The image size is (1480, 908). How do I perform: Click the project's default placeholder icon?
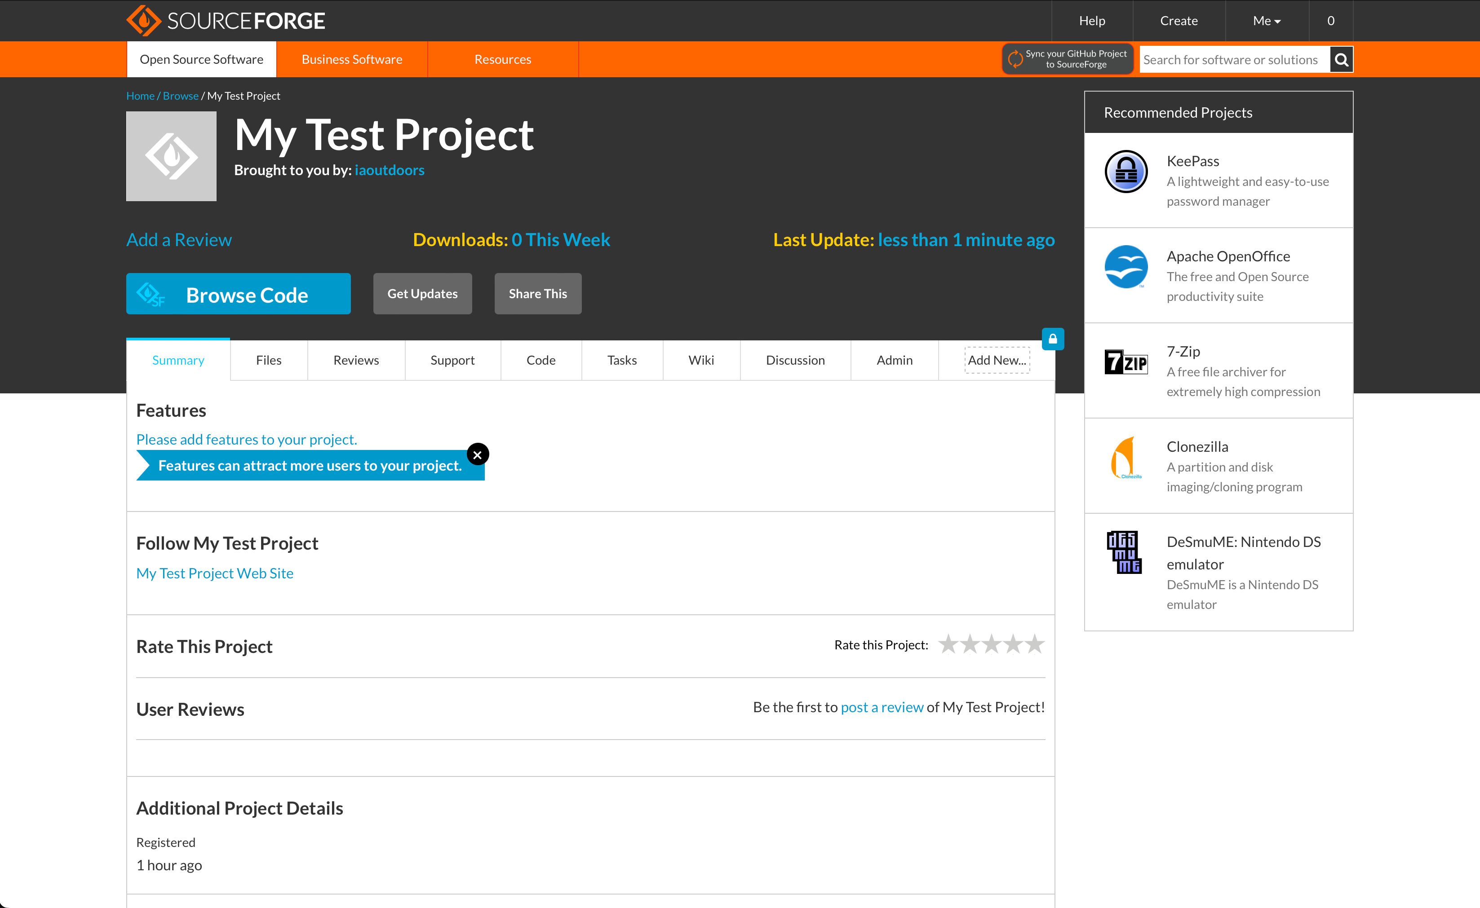pos(171,156)
